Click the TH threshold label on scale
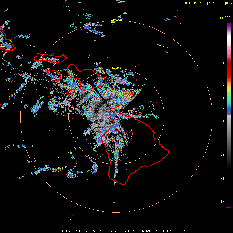 (222, 202)
